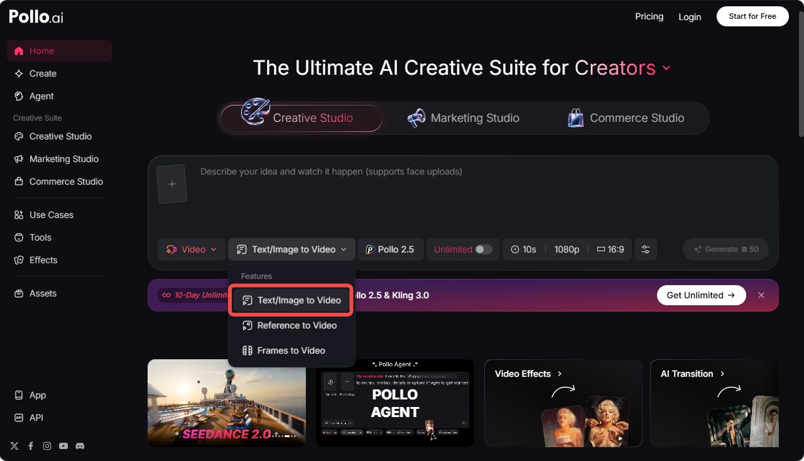The width and height of the screenshot is (804, 461).
Task: Dismiss the Get Unlimited promo banner
Action: pos(761,295)
